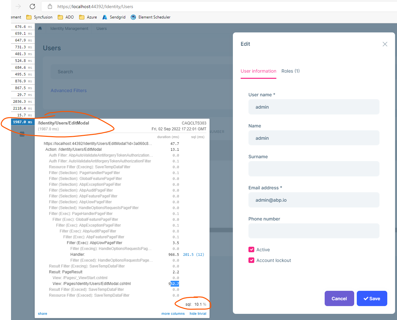Switch to the Roles (1) tab

[x=290, y=71]
